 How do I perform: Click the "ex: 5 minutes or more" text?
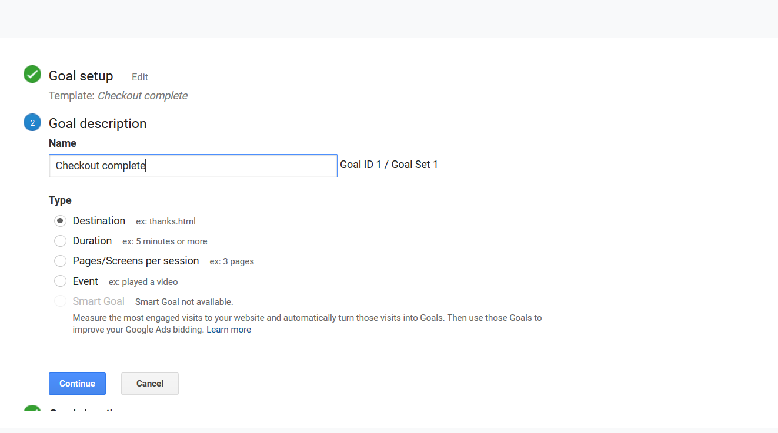pyautogui.click(x=165, y=241)
